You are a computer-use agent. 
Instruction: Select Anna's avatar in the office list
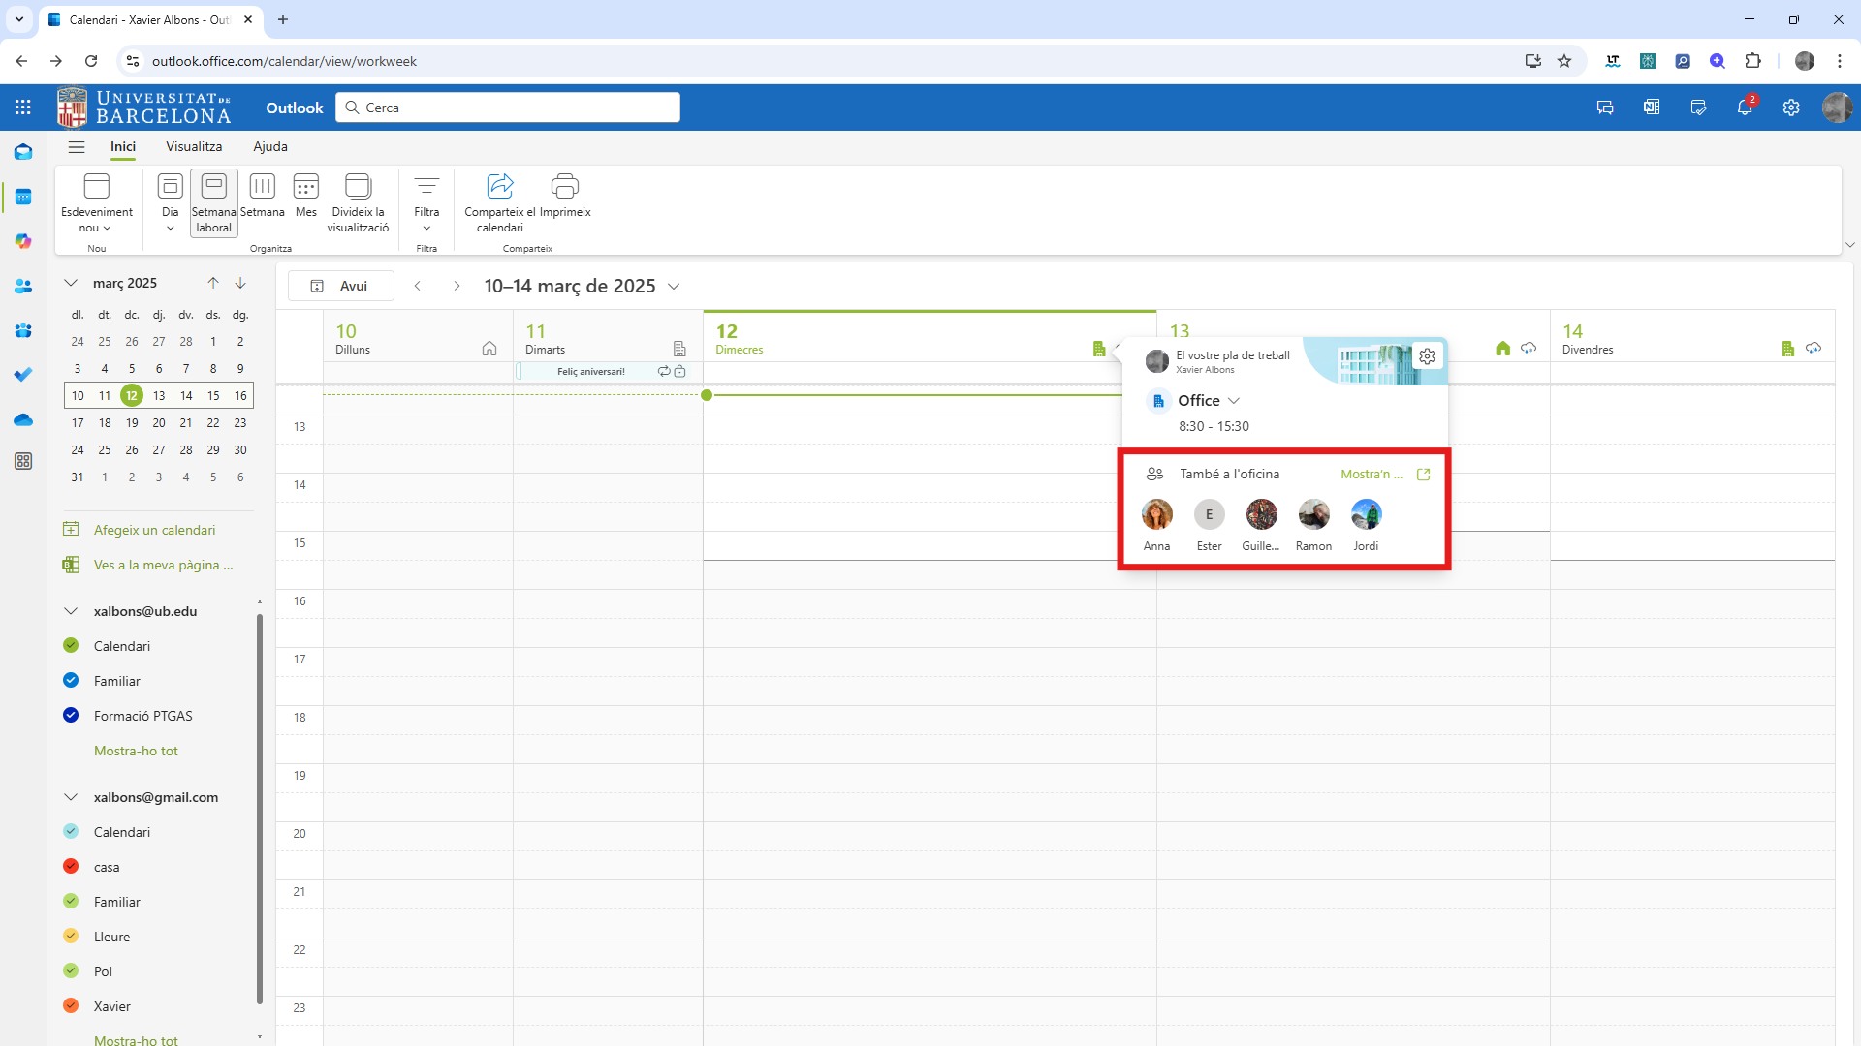tap(1156, 514)
